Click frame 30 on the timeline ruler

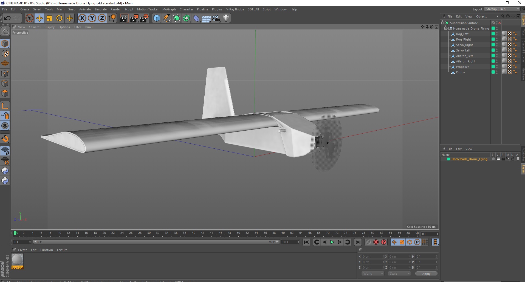(x=149, y=234)
